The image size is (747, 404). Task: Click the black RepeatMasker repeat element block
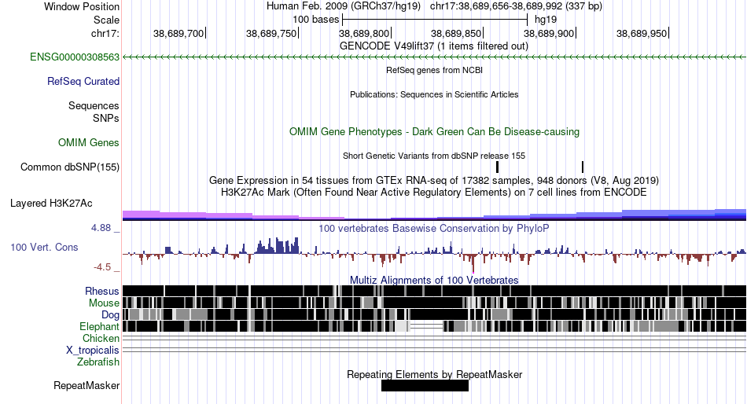[425, 386]
